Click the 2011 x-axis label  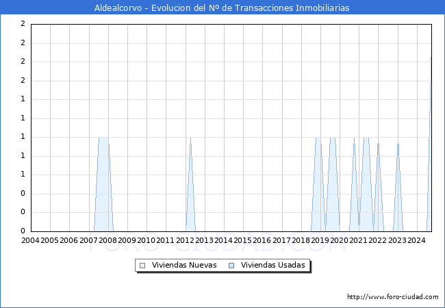(x=166, y=240)
